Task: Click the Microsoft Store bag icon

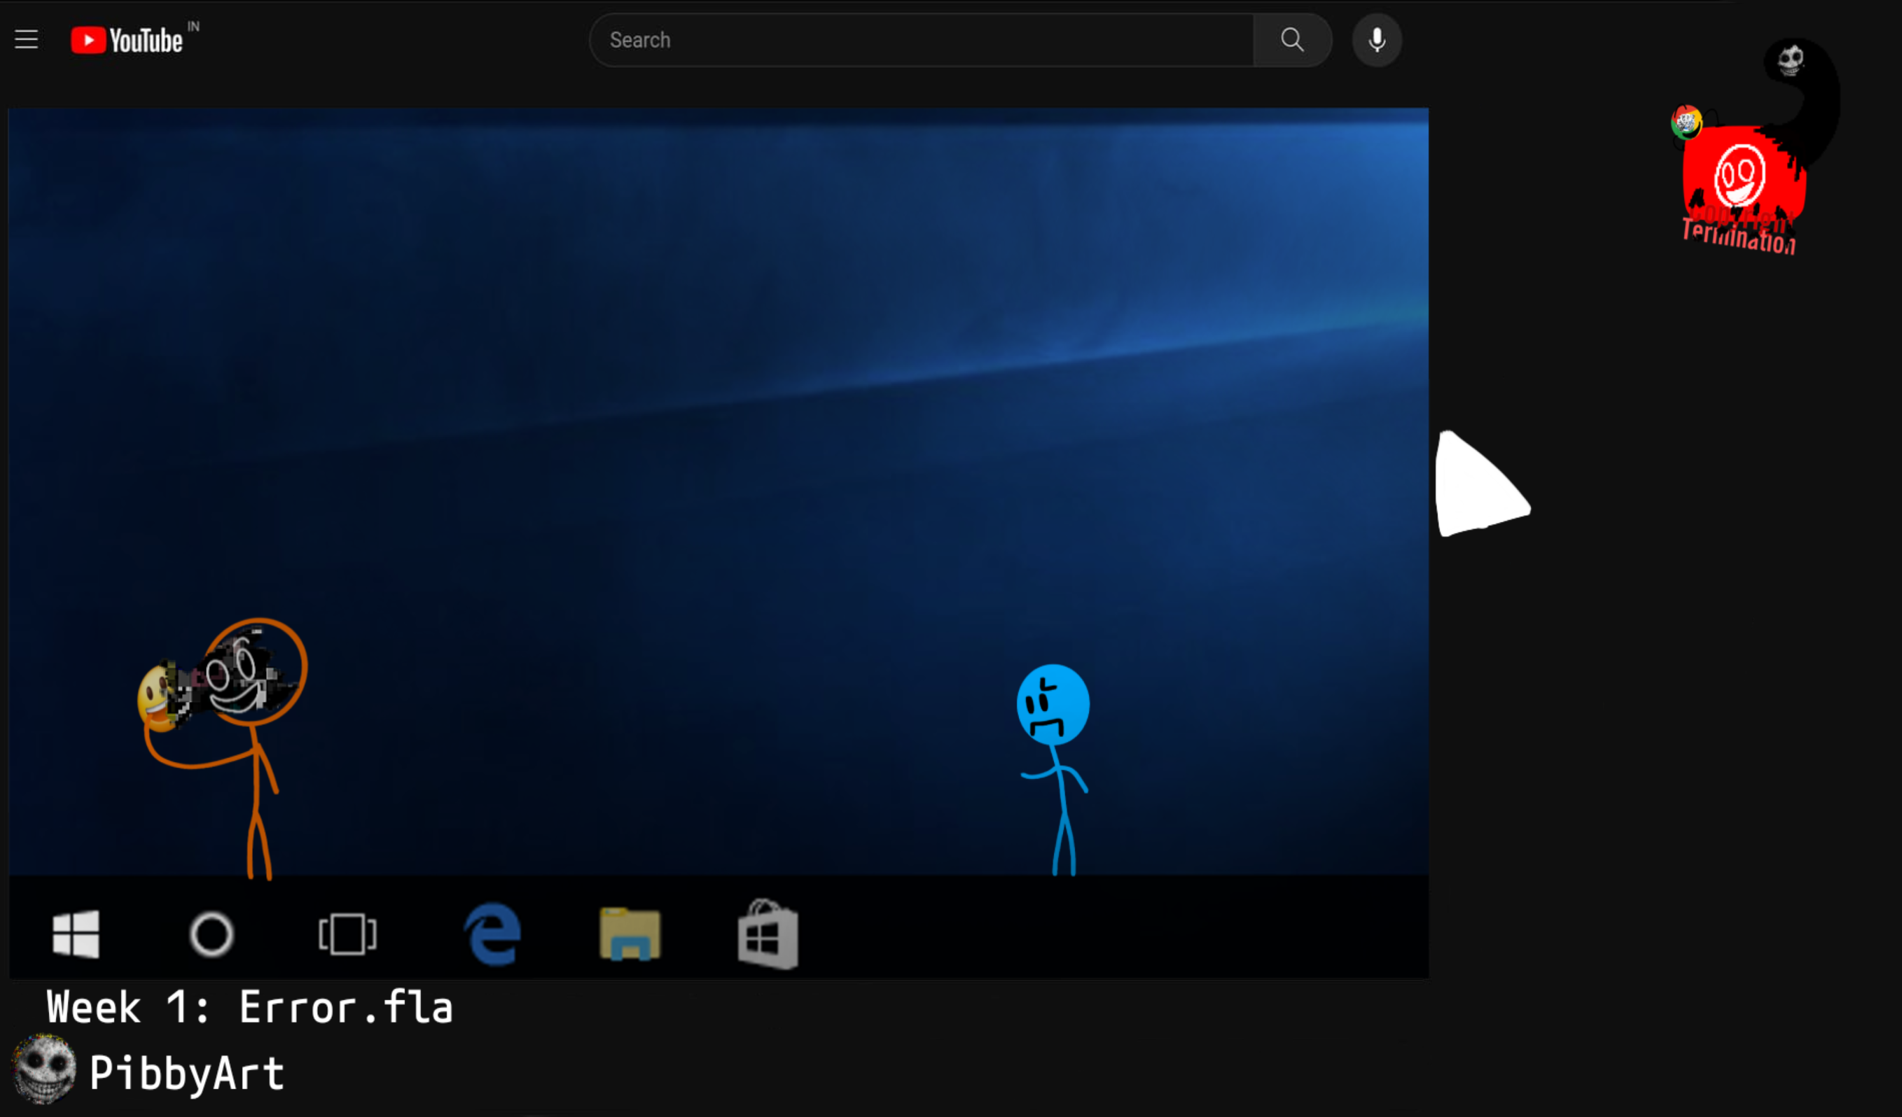Action: [768, 935]
